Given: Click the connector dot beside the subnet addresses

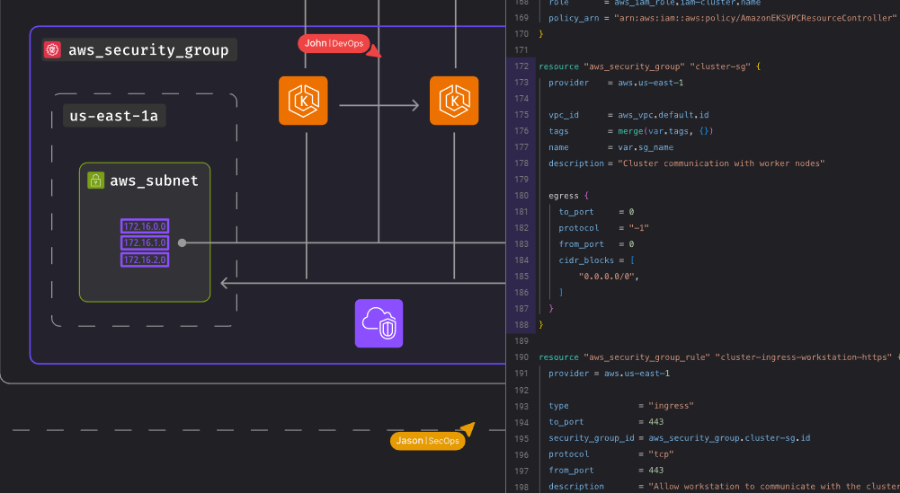Looking at the screenshot, I should coord(182,242).
